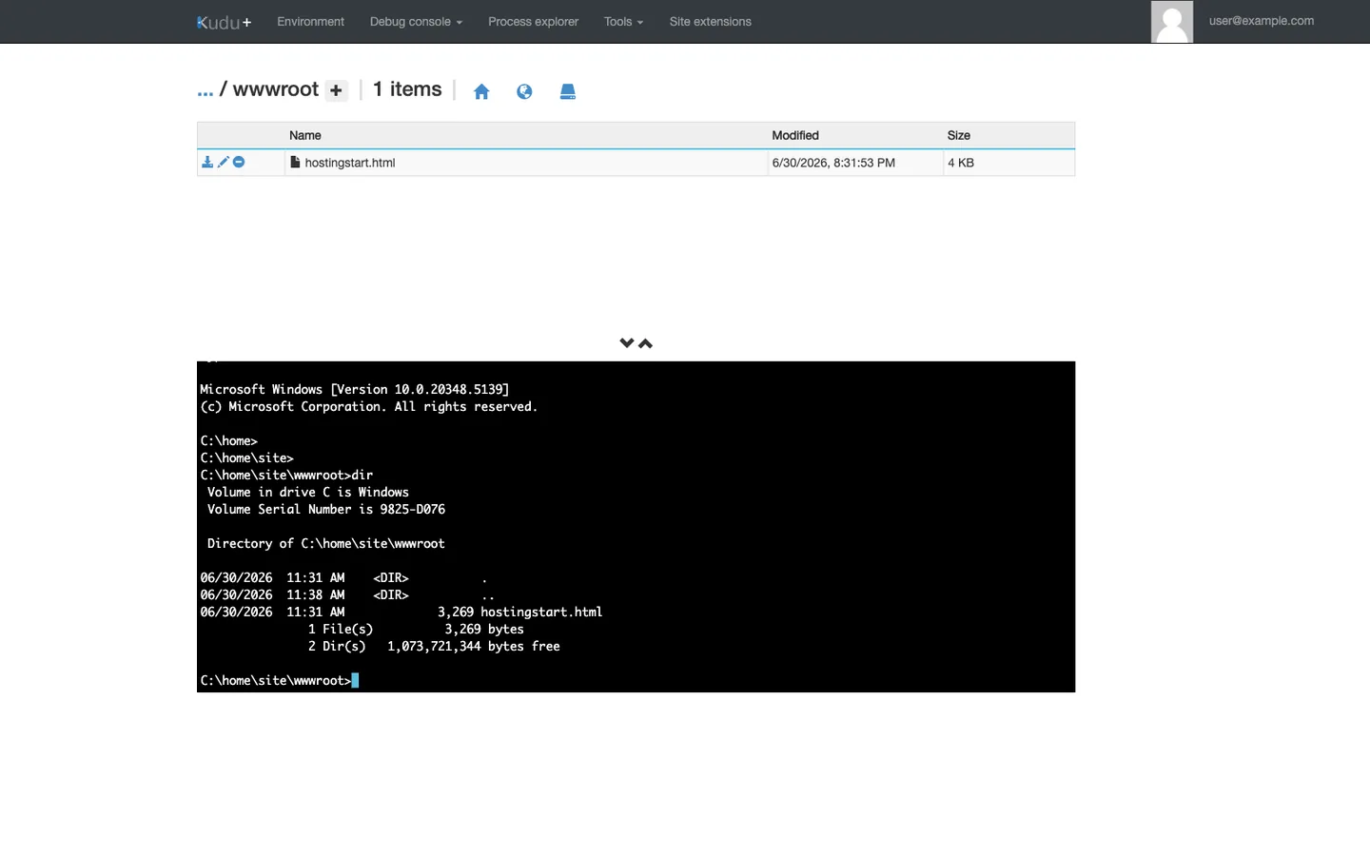Open the Environment page
The image size is (1370, 856).
pyautogui.click(x=310, y=21)
